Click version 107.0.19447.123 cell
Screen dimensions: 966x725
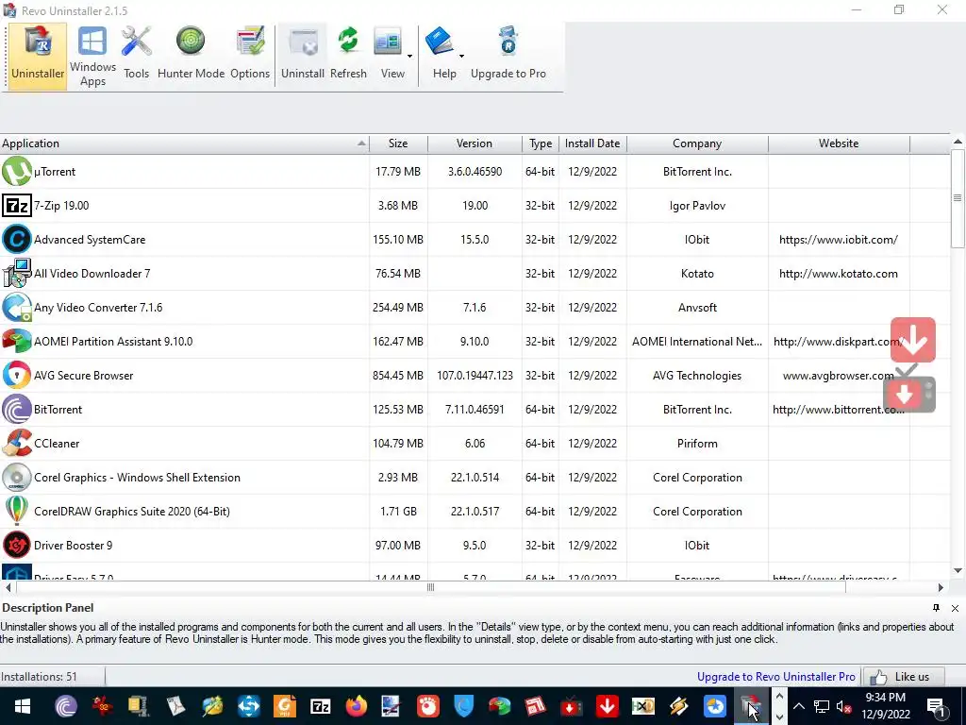475,375
